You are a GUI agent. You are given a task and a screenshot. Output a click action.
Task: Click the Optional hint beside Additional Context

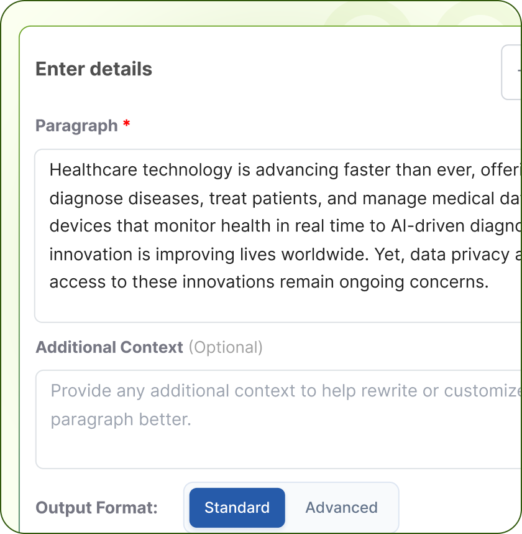(x=227, y=347)
